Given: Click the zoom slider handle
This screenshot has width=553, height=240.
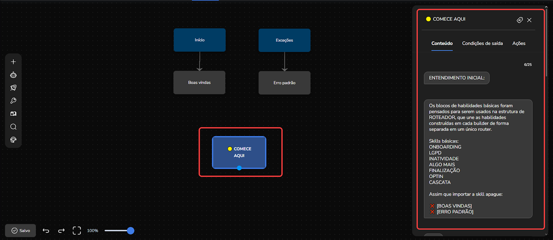Looking at the screenshot, I should tap(130, 231).
